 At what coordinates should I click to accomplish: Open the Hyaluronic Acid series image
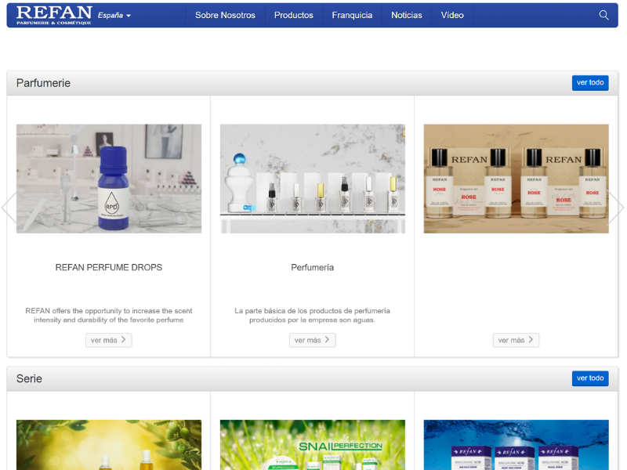click(x=516, y=445)
